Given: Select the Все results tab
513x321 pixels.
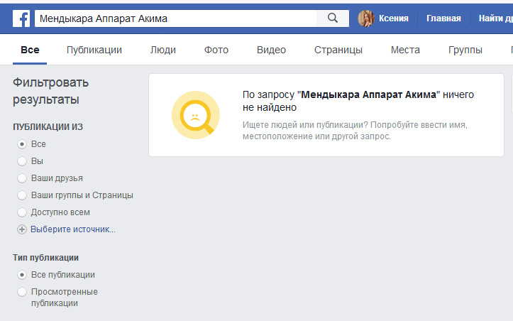Looking at the screenshot, I should 30,50.
